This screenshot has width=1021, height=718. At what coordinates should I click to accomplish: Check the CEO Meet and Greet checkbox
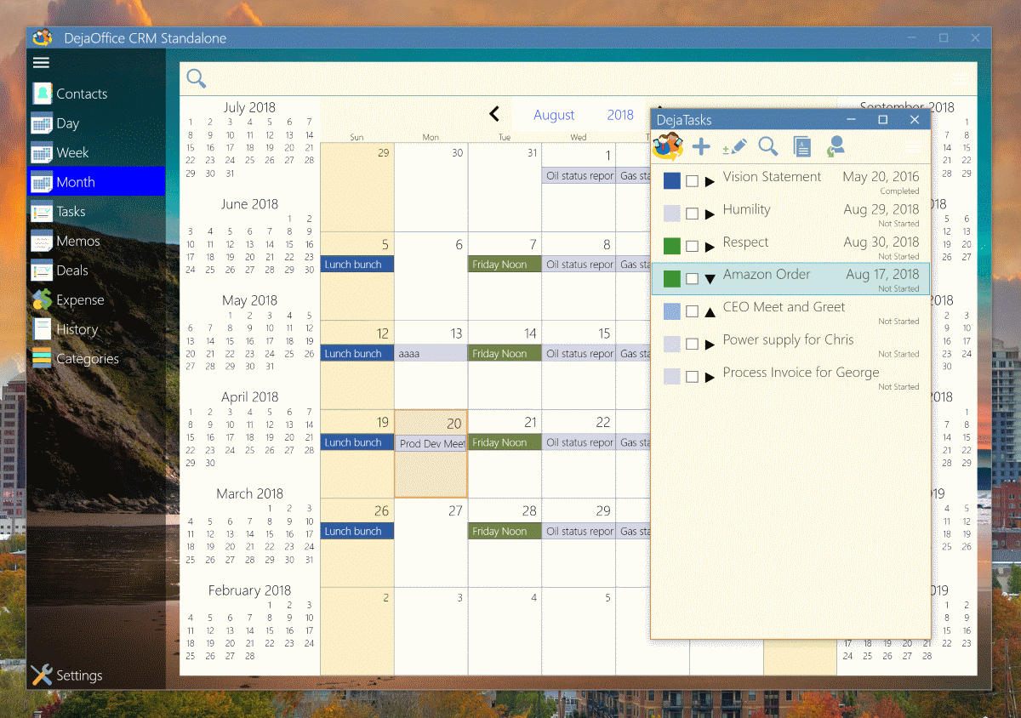(693, 311)
